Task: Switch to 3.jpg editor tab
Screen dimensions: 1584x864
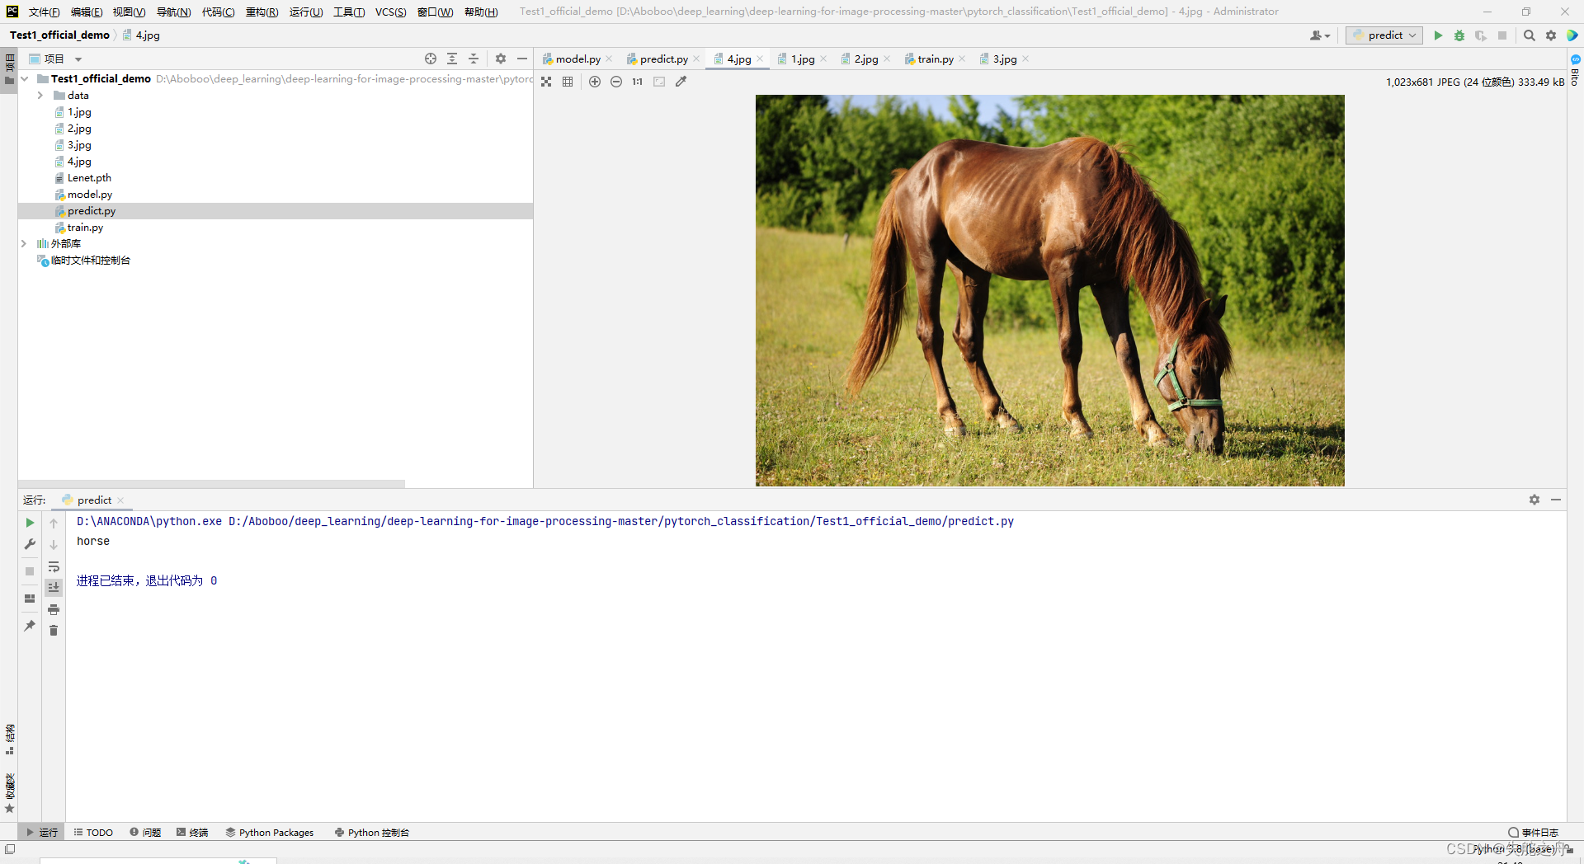Action: click(x=1004, y=59)
